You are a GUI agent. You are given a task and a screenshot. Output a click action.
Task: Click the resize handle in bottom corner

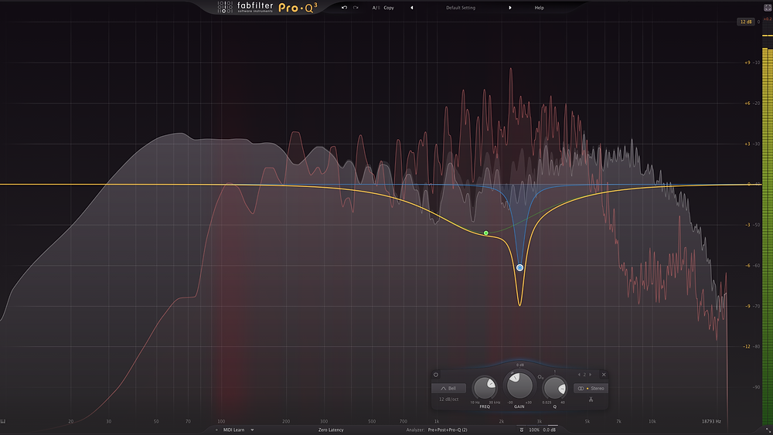pyautogui.click(x=768, y=430)
